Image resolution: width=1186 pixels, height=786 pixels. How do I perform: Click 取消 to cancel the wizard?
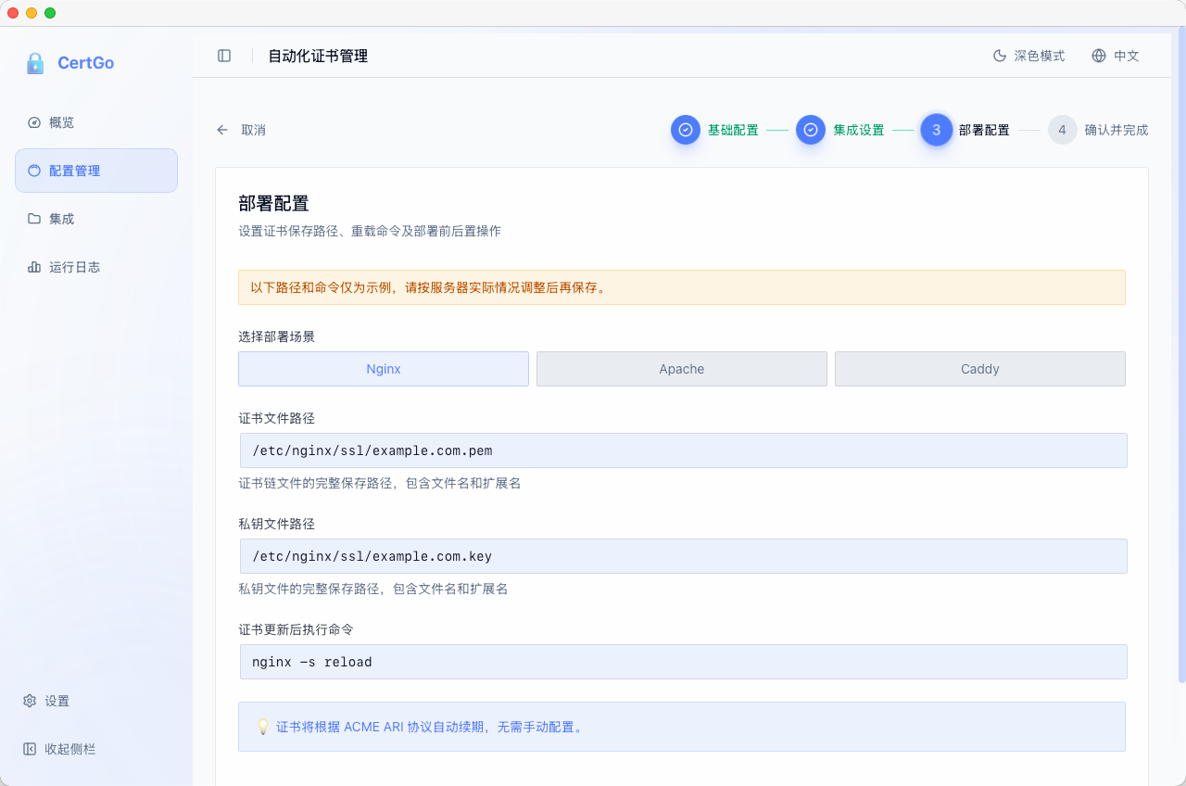(x=241, y=130)
